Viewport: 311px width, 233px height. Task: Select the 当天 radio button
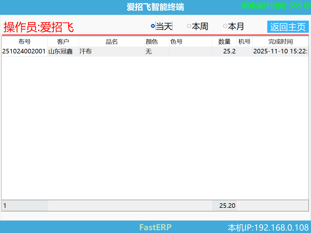[152, 27]
